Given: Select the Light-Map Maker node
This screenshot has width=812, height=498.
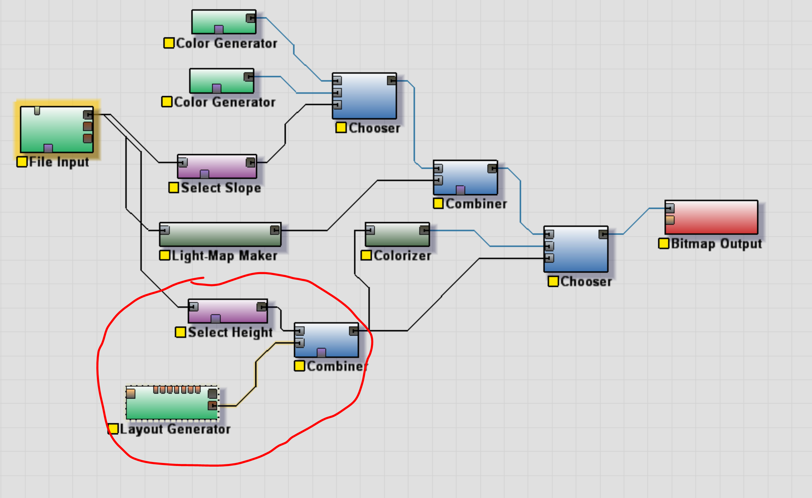Looking at the screenshot, I should tap(220, 235).
